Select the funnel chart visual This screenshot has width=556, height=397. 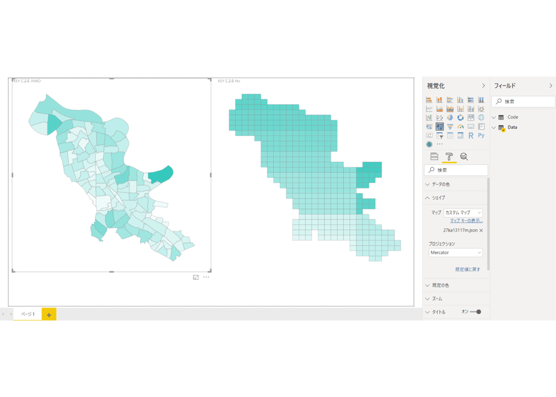(x=450, y=126)
